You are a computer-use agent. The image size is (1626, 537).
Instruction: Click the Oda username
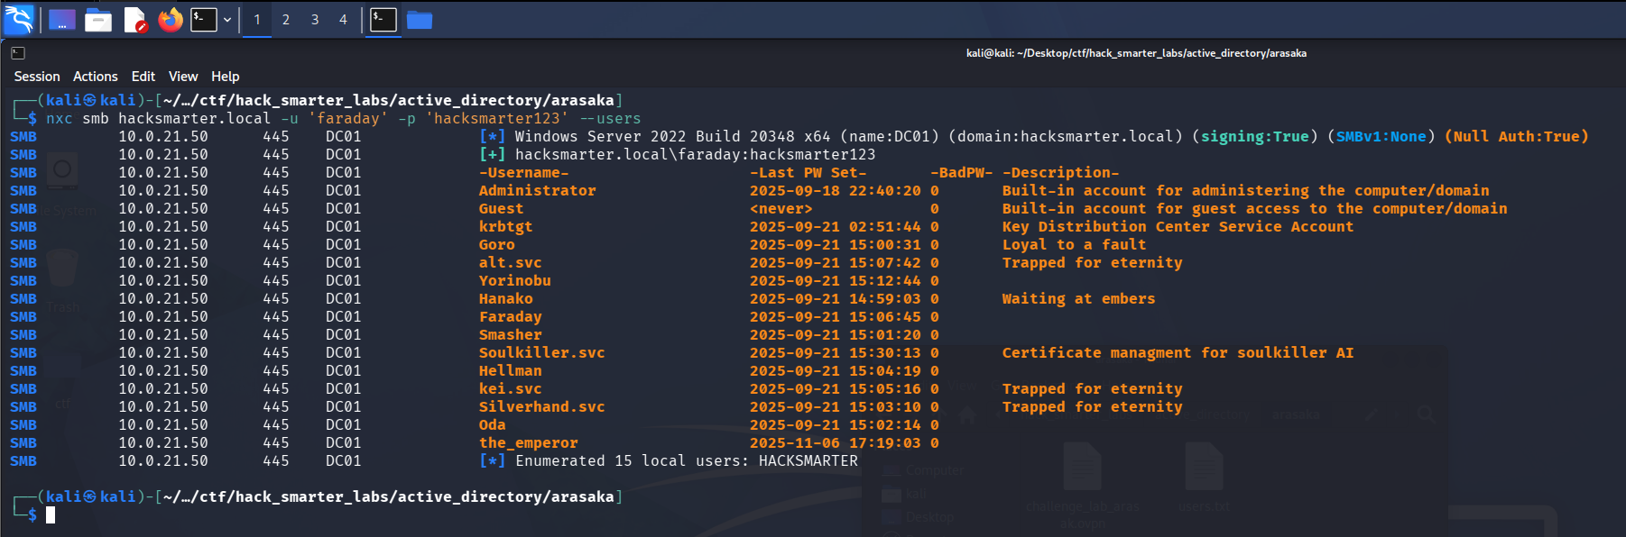coord(492,424)
